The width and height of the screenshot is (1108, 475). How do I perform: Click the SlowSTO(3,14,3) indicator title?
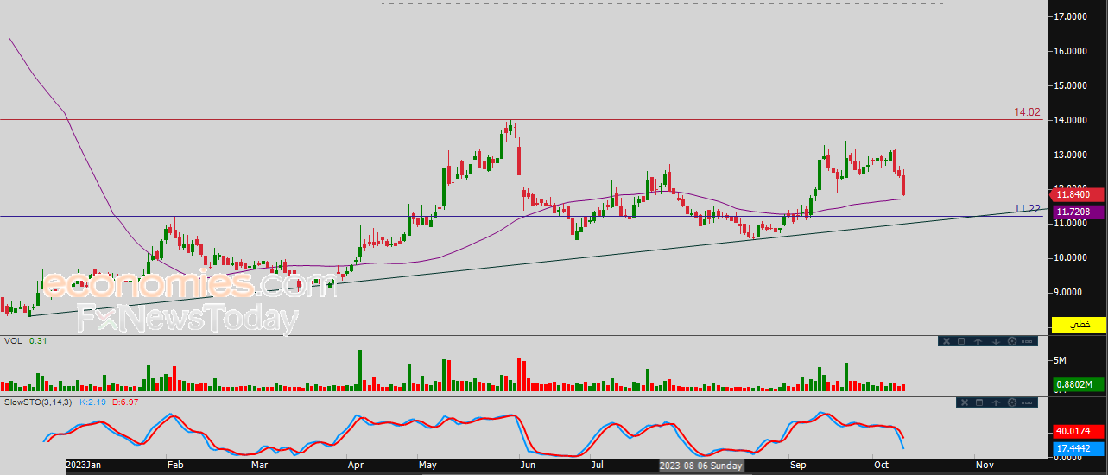(38, 402)
